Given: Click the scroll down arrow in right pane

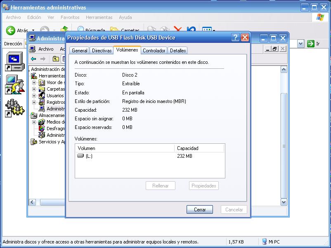Looking at the screenshot, I should [284, 202].
